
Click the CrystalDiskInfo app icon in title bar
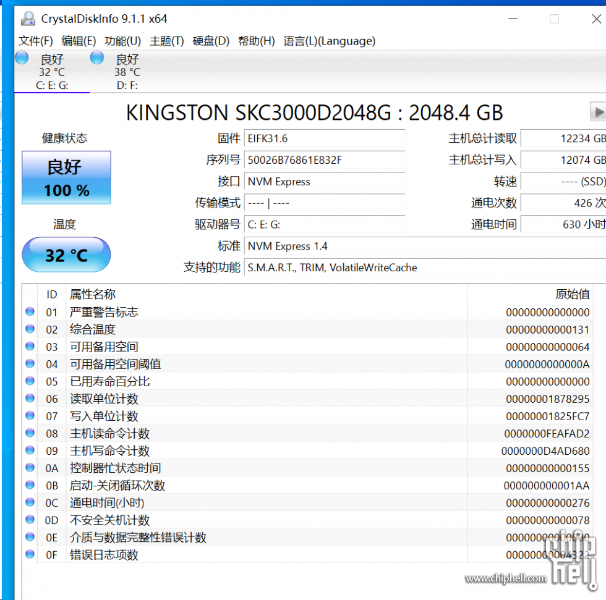pyautogui.click(x=28, y=19)
